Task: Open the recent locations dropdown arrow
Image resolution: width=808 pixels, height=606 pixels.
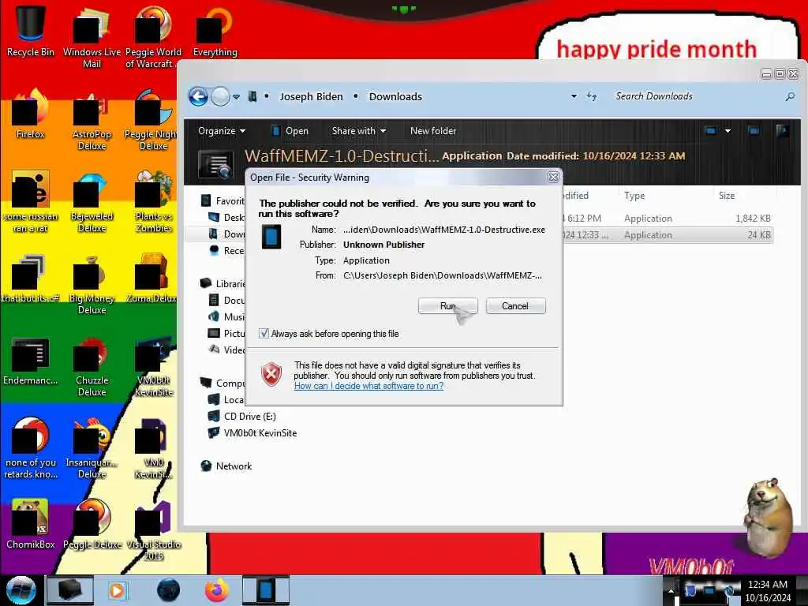Action: 236,96
